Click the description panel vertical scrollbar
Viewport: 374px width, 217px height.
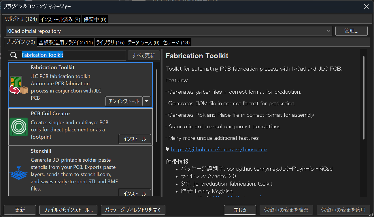[x=364, y=97]
